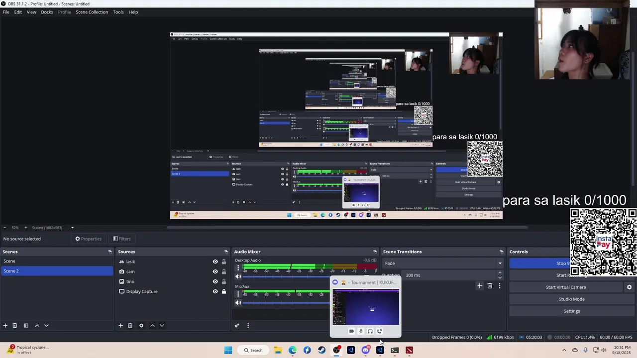Mute Desktop Audio with its speaker icon
This screenshot has height=358, width=637.
(x=238, y=276)
